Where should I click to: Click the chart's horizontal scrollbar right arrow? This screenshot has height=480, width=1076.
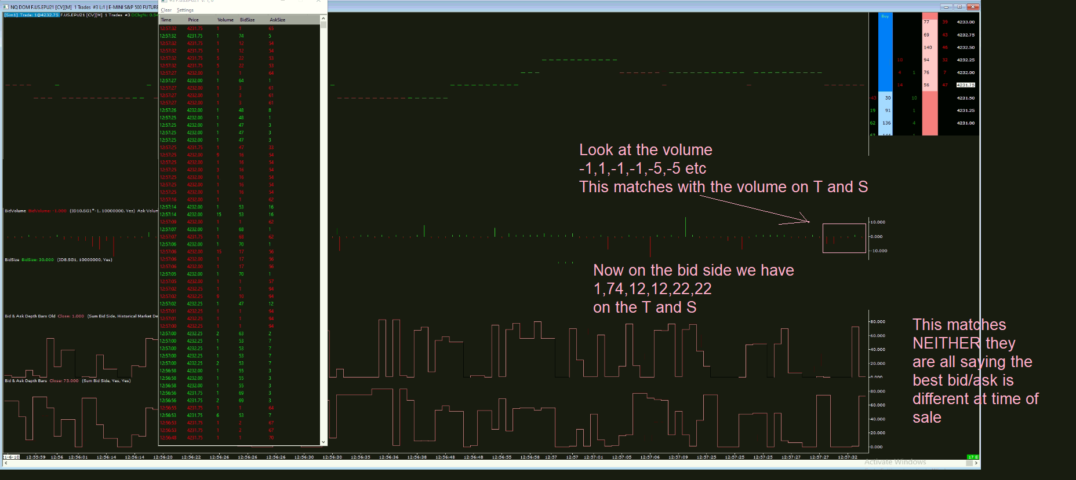pyautogui.click(x=976, y=463)
